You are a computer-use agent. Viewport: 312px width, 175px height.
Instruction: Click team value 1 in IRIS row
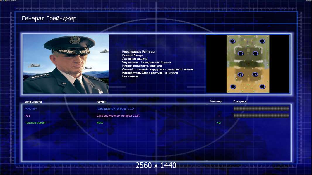pyautogui.click(x=219, y=116)
